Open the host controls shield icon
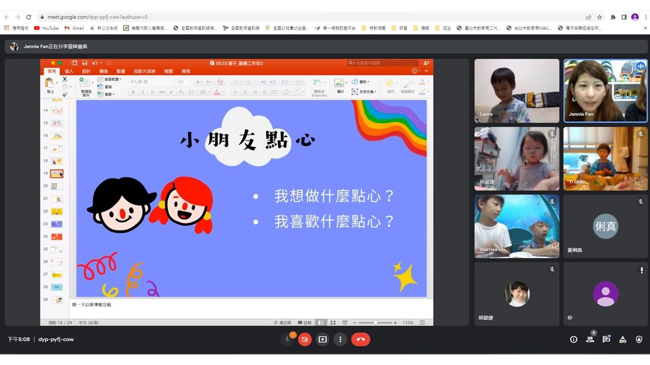The height and width of the screenshot is (365, 650). [x=639, y=340]
